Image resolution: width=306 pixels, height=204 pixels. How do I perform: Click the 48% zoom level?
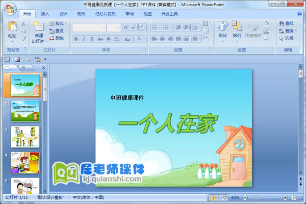coord(235,197)
